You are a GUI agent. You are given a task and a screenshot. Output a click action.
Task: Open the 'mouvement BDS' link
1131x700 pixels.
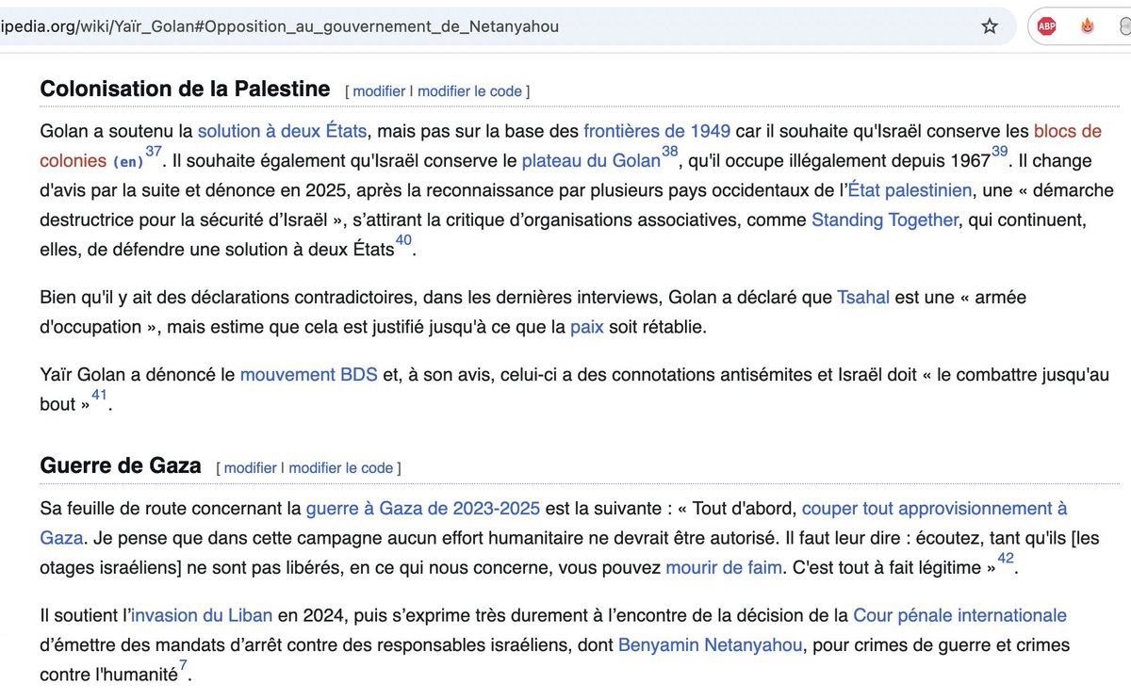(x=309, y=374)
